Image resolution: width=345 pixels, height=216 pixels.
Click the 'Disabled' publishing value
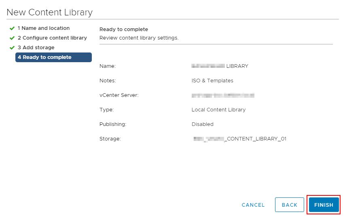click(x=202, y=124)
